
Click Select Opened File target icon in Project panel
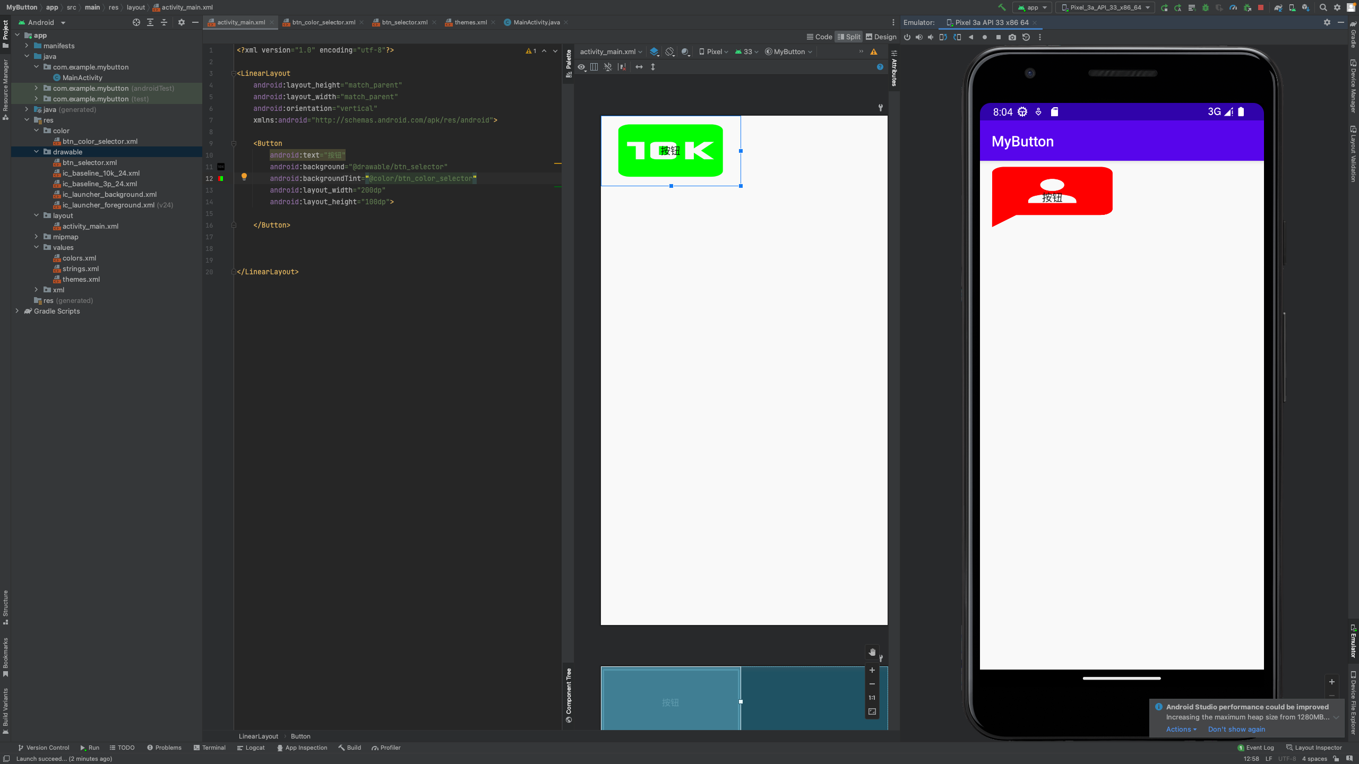coord(136,22)
